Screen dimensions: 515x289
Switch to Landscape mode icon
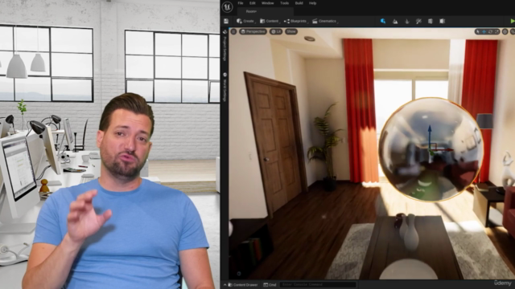395,22
